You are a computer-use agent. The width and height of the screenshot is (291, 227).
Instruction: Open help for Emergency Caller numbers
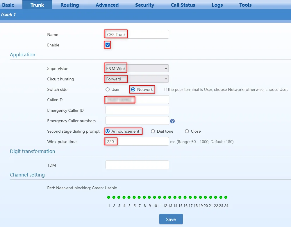click(x=172, y=121)
